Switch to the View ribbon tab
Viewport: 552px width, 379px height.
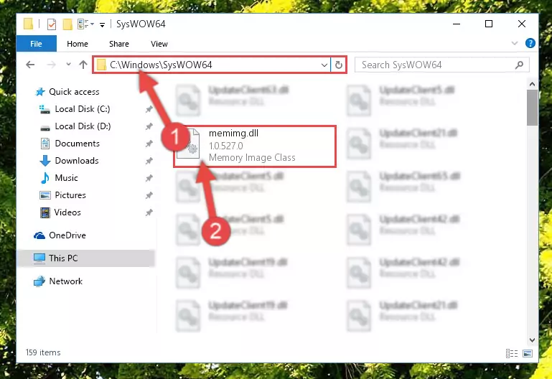[159, 44]
